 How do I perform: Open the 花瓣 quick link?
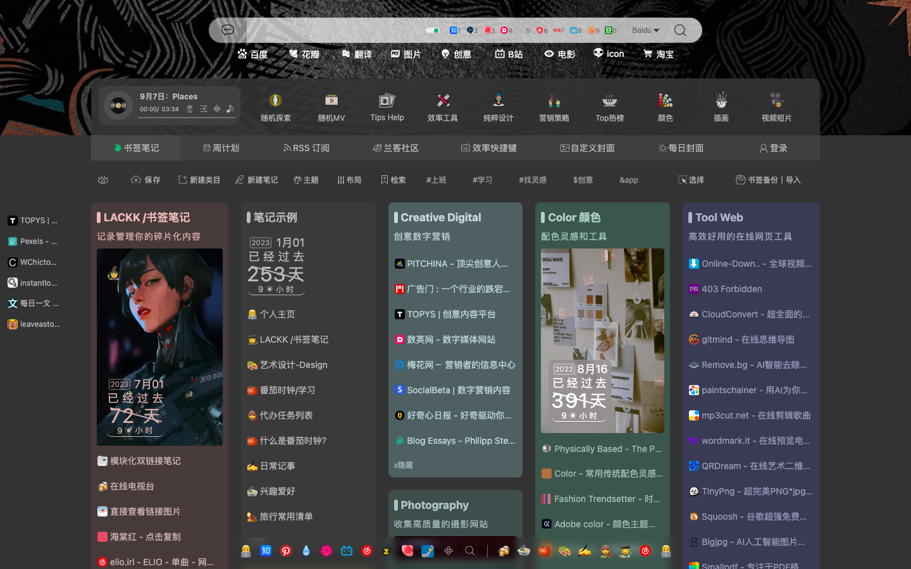pyautogui.click(x=304, y=54)
